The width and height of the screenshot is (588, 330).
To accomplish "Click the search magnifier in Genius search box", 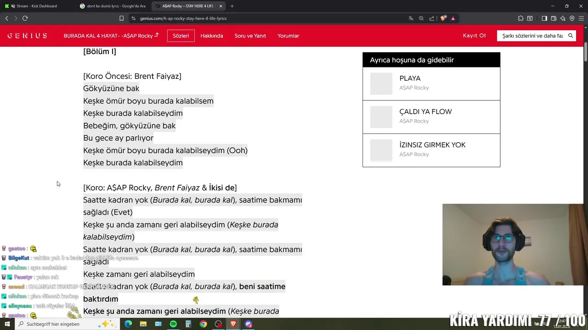I will click(x=571, y=36).
